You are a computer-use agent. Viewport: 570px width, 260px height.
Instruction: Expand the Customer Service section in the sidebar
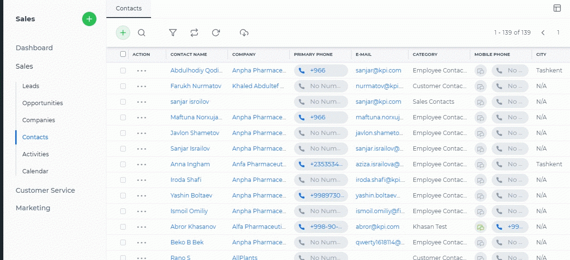click(45, 190)
